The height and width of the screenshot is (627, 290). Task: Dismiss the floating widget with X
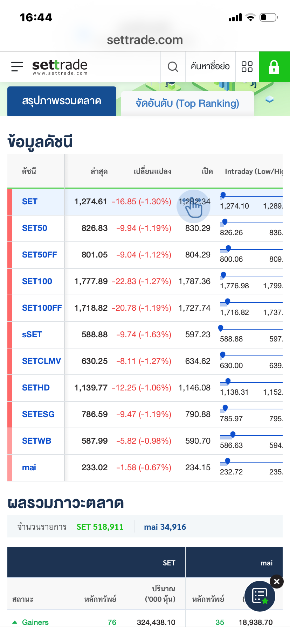(277, 582)
